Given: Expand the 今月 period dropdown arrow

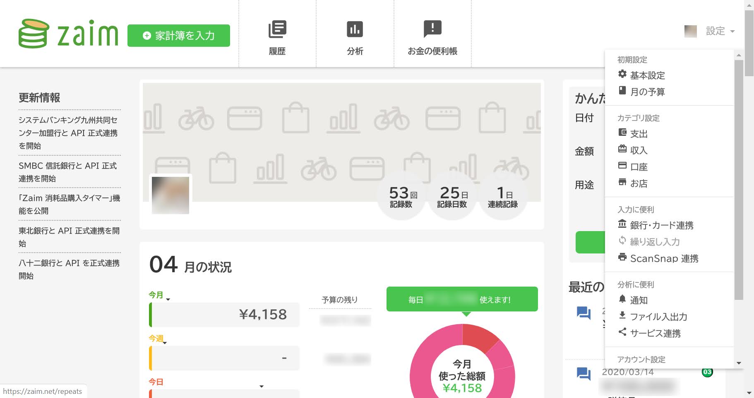Looking at the screenshot, I should pos(168,299).
